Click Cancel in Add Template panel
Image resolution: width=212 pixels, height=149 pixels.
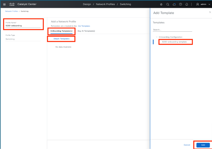tap(187, 145)
